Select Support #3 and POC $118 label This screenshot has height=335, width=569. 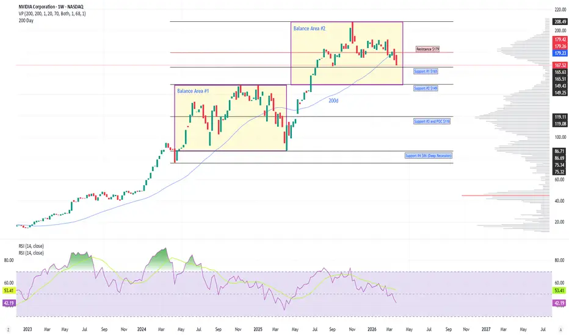pyautogui.click(x=432, y=121)
